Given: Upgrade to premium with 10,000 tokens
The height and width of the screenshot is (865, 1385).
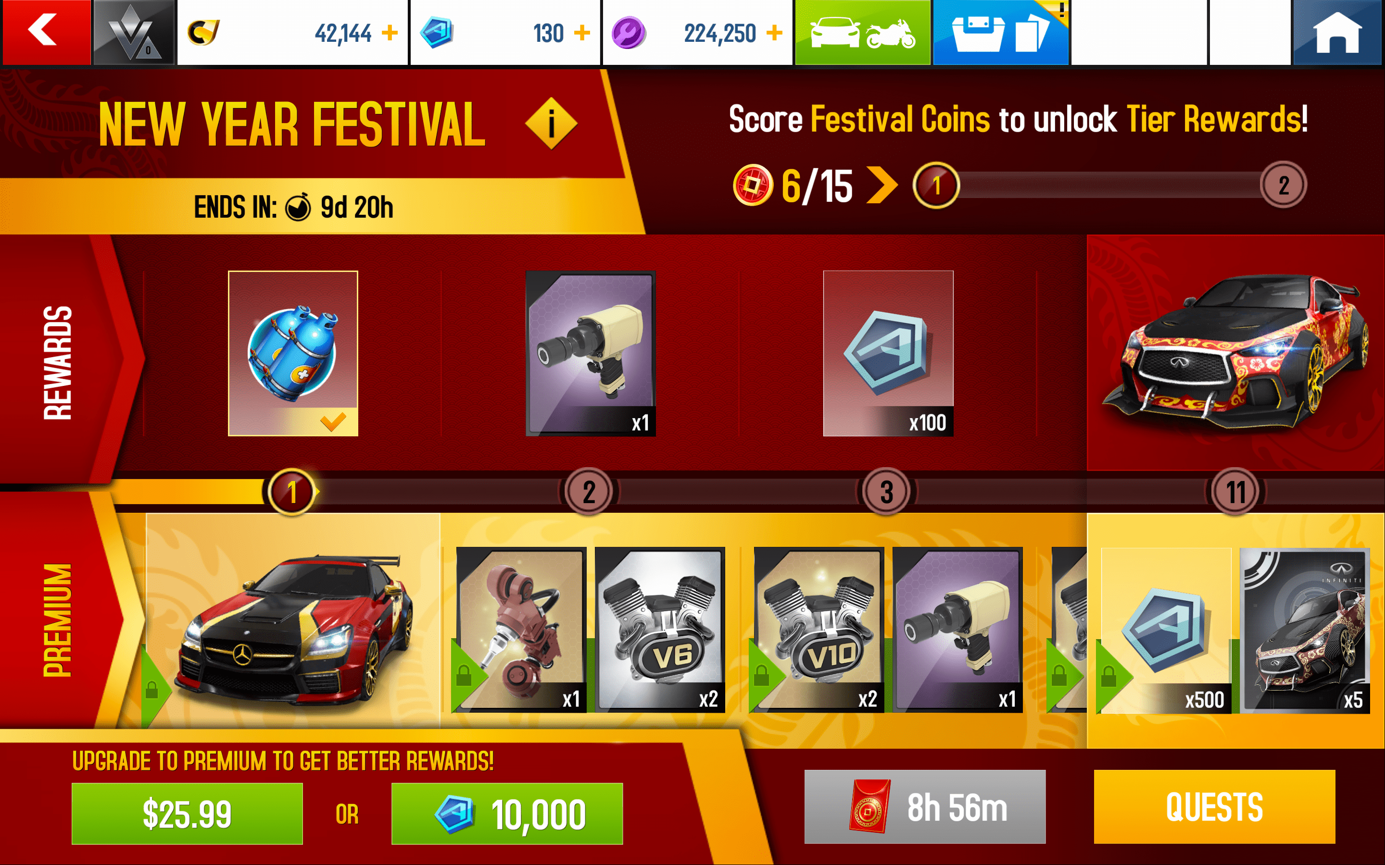Looking at the screenshot, I should [x=507, y=814].
